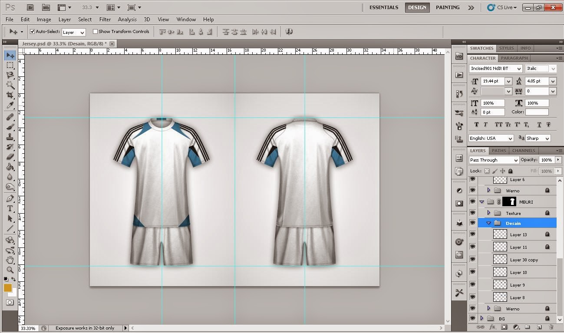Switch to the Paragraph tab
564x333 pixels.
pos(514,58)
